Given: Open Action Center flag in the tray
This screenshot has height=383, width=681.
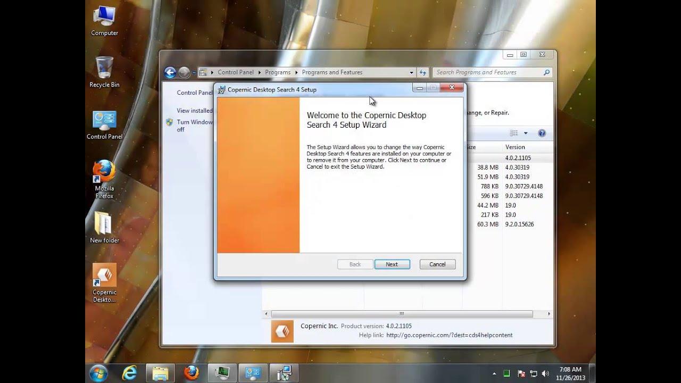Looking at the screenshot, I should pos(521,373).
